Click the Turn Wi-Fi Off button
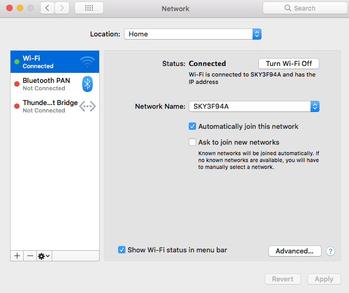349x293 pixels. (x=289, y=64)
